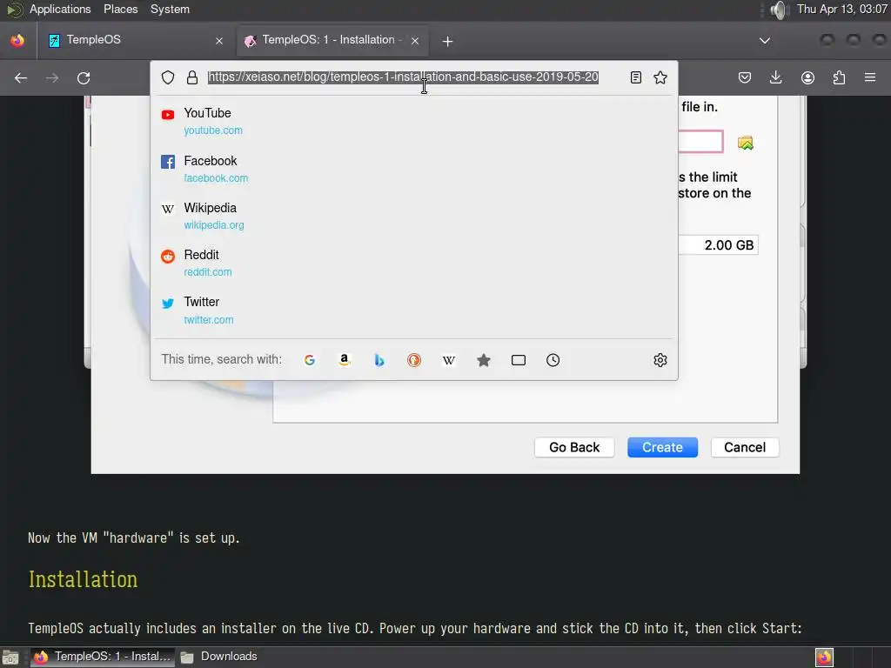Open Firefox account icon

point(807,77)
